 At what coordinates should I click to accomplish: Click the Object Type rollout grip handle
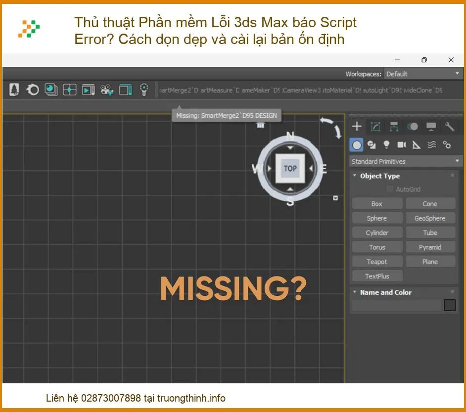point(452,175)
